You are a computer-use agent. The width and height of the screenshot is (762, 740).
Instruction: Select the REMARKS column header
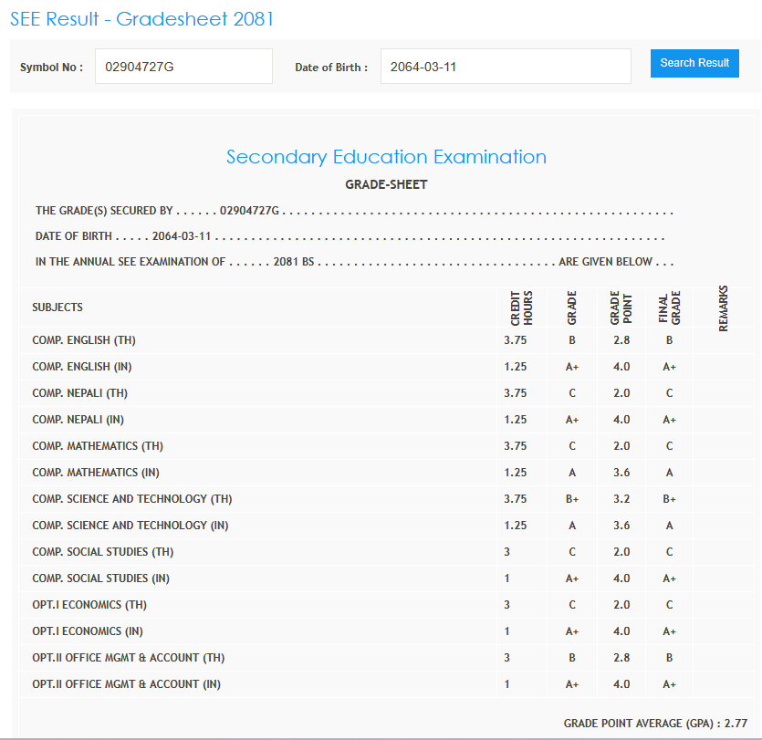click(723, 308)
